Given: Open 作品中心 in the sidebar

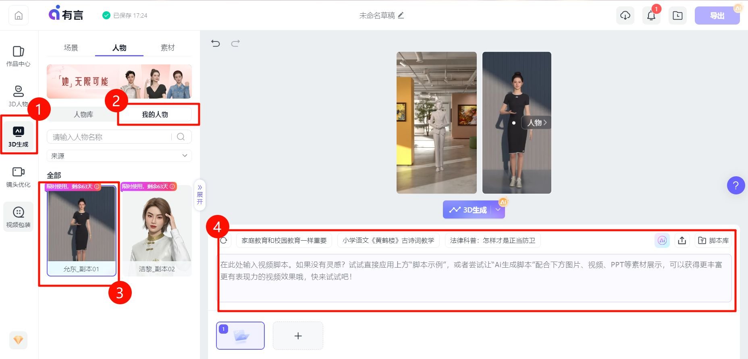Looking at the screenshot, I should point(18,56).
